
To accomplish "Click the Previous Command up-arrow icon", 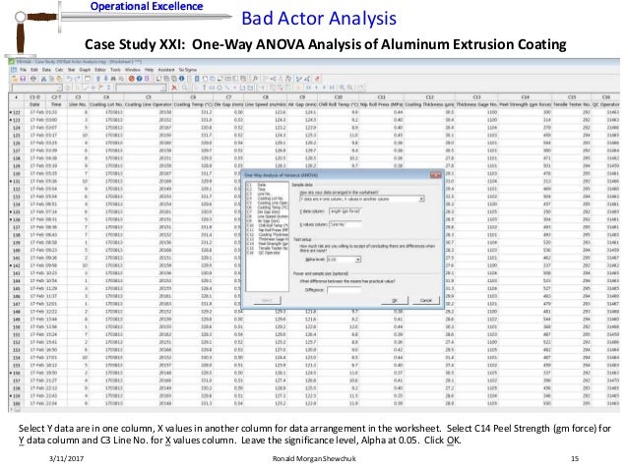I will pos(98,79).
